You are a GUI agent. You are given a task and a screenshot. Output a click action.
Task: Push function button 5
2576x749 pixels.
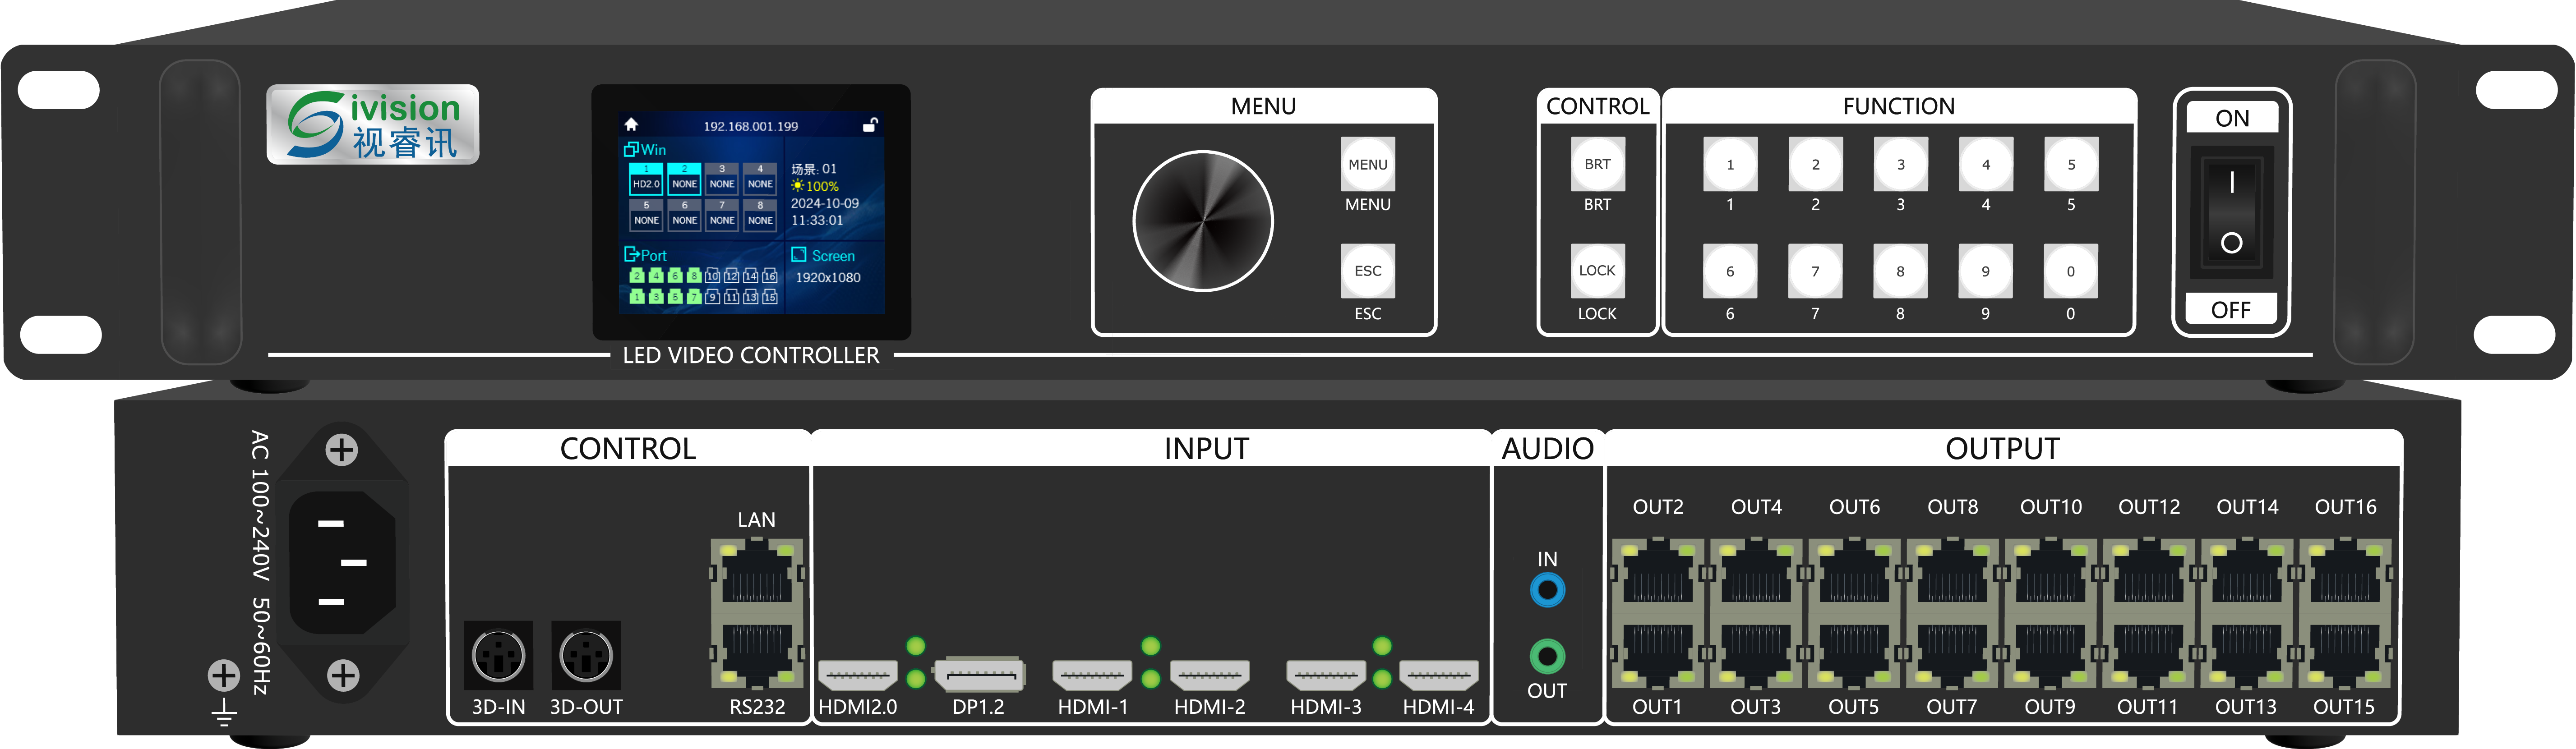tap(2071, 164)
